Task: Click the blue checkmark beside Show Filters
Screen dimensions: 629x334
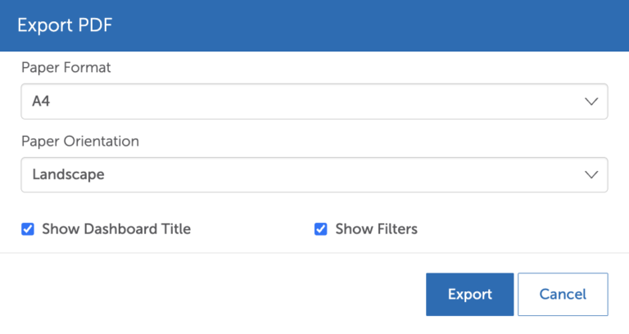Action: (x=321, y=229)
